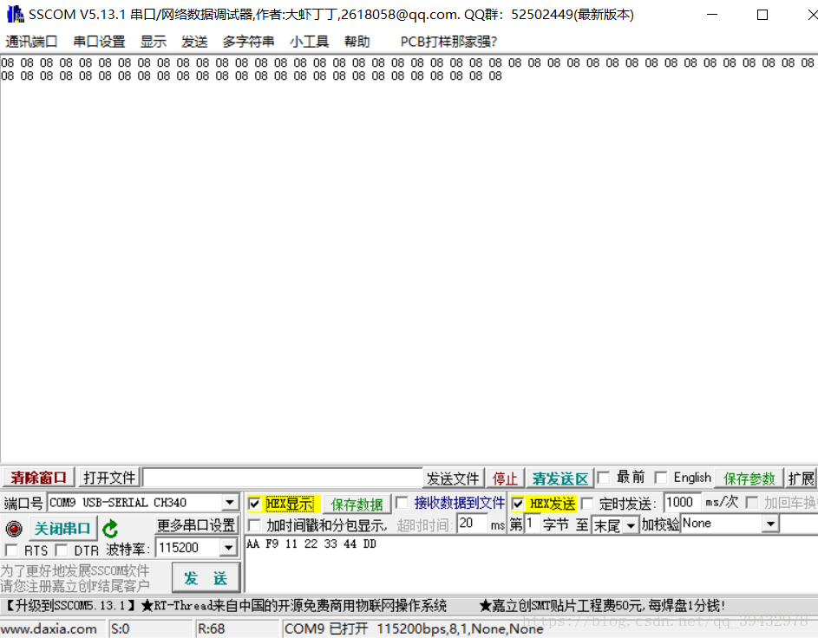The width and height of the screenshot is (818, 638).
Task: Click the 清除窗口 clear window button
Action: tap(38, 478)
